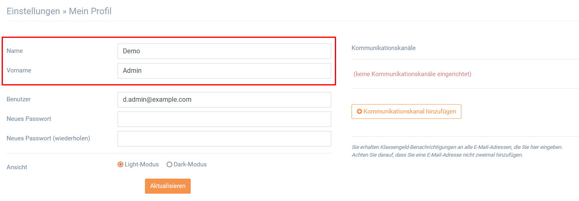
Task: Click the Dark-Modus label text
Action: pyautogui.click(x=190, y=165)
